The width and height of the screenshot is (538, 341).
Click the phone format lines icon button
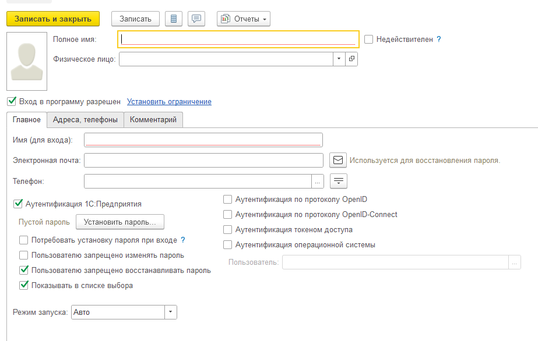[339, 181]
